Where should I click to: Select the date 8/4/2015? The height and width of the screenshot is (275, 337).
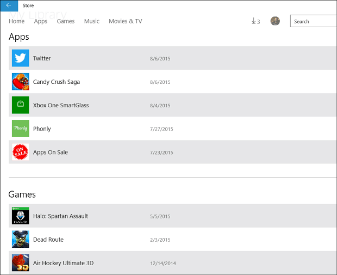coord(160,106)
